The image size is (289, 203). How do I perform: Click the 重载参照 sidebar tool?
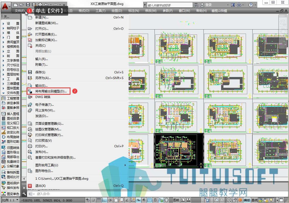point(11,108)
